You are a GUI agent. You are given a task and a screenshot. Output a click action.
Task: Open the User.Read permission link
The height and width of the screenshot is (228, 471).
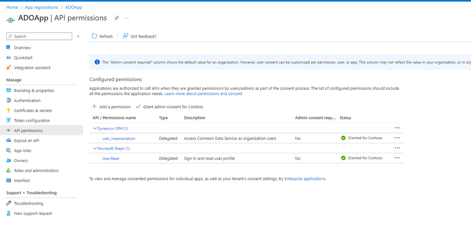coord(110,158)
